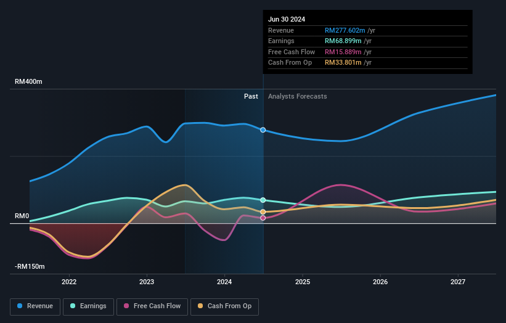Viewport: 506px width, 323px height.
Task: Click the 2026 x-axis label
Action: click(380, 282)
